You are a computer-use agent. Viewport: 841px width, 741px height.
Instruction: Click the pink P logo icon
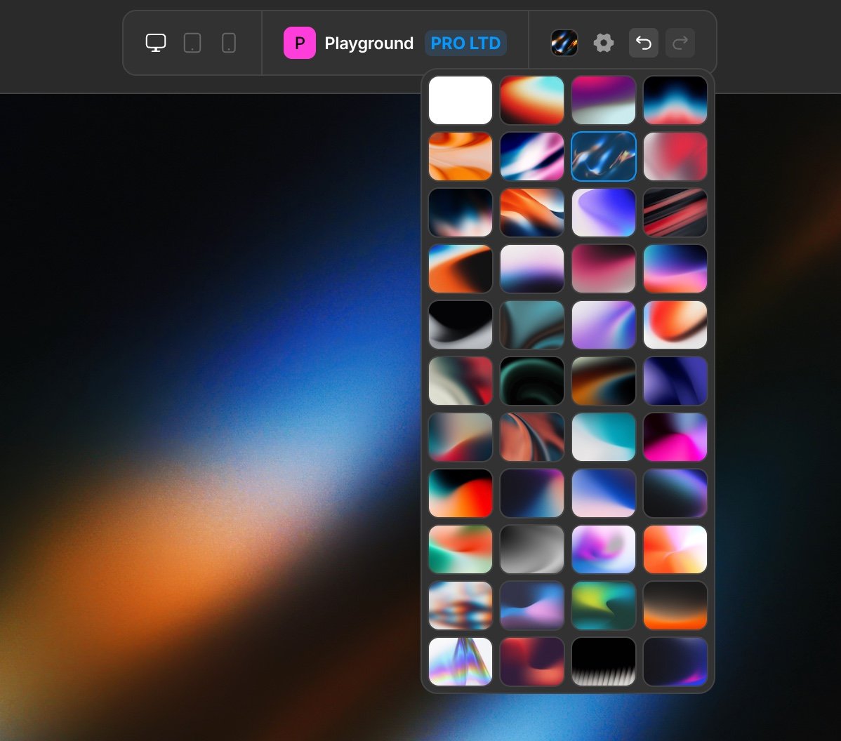(x=299, y=43)
